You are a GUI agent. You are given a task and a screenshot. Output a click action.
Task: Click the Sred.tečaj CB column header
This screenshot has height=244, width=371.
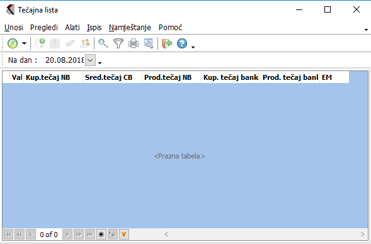pyautogui.click(x=112, y=77)
